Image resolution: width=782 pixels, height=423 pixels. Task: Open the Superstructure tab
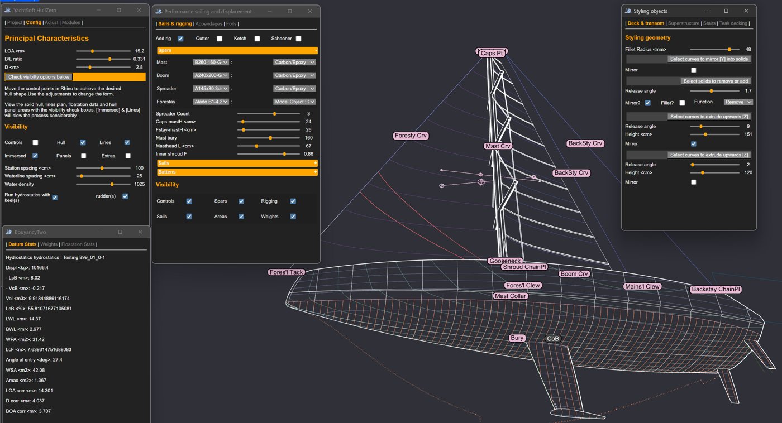(x=683, y=23)
